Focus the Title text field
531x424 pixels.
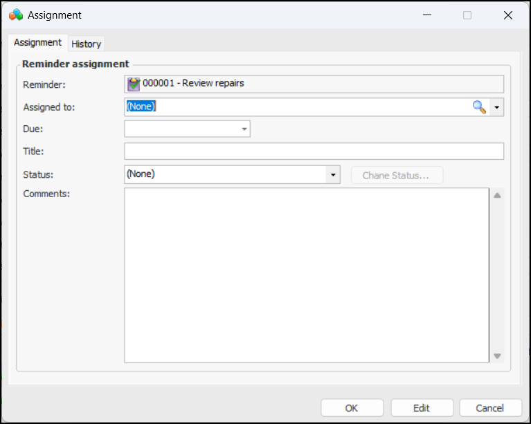[314, 151]
